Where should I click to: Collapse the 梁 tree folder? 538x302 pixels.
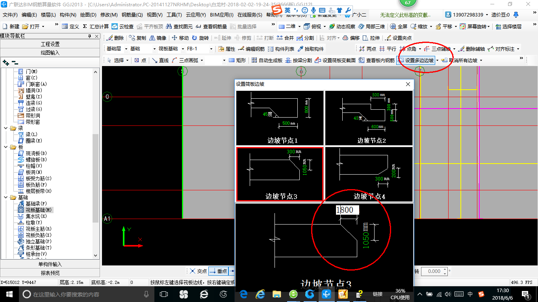[x=6, y=128]
